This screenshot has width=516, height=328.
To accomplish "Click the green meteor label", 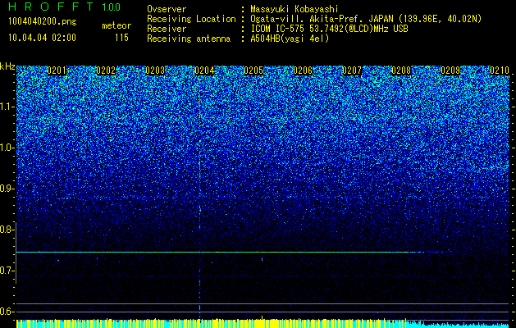I will click(x=116, y=25).
